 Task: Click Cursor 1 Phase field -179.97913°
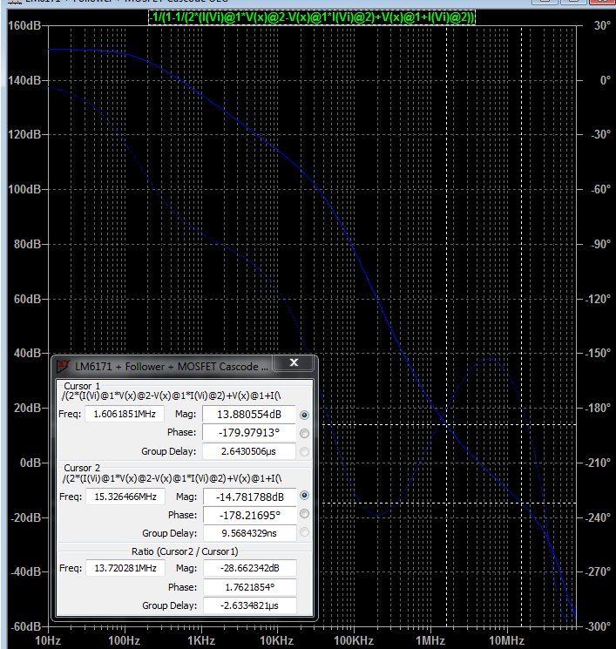249,433
